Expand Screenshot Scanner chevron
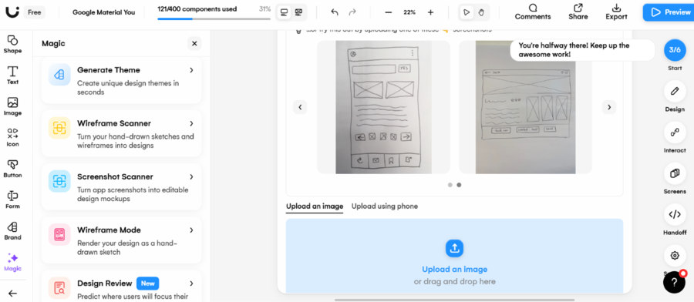 (x=191, y=176)
